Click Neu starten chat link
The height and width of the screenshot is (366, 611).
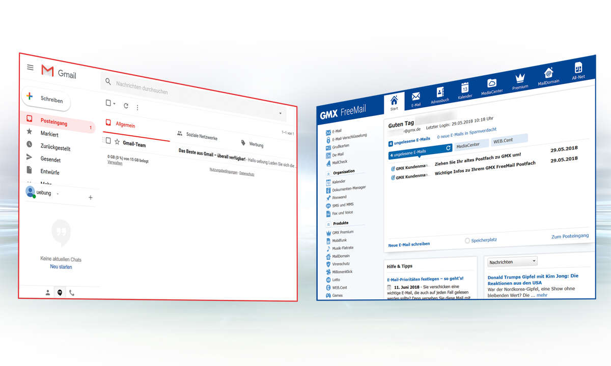61,267
